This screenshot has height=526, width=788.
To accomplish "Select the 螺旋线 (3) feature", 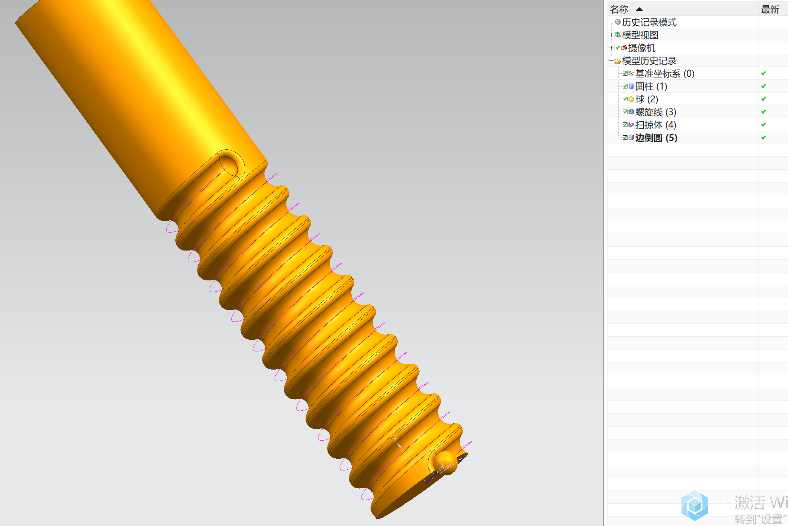I will [x=656, y=112].
